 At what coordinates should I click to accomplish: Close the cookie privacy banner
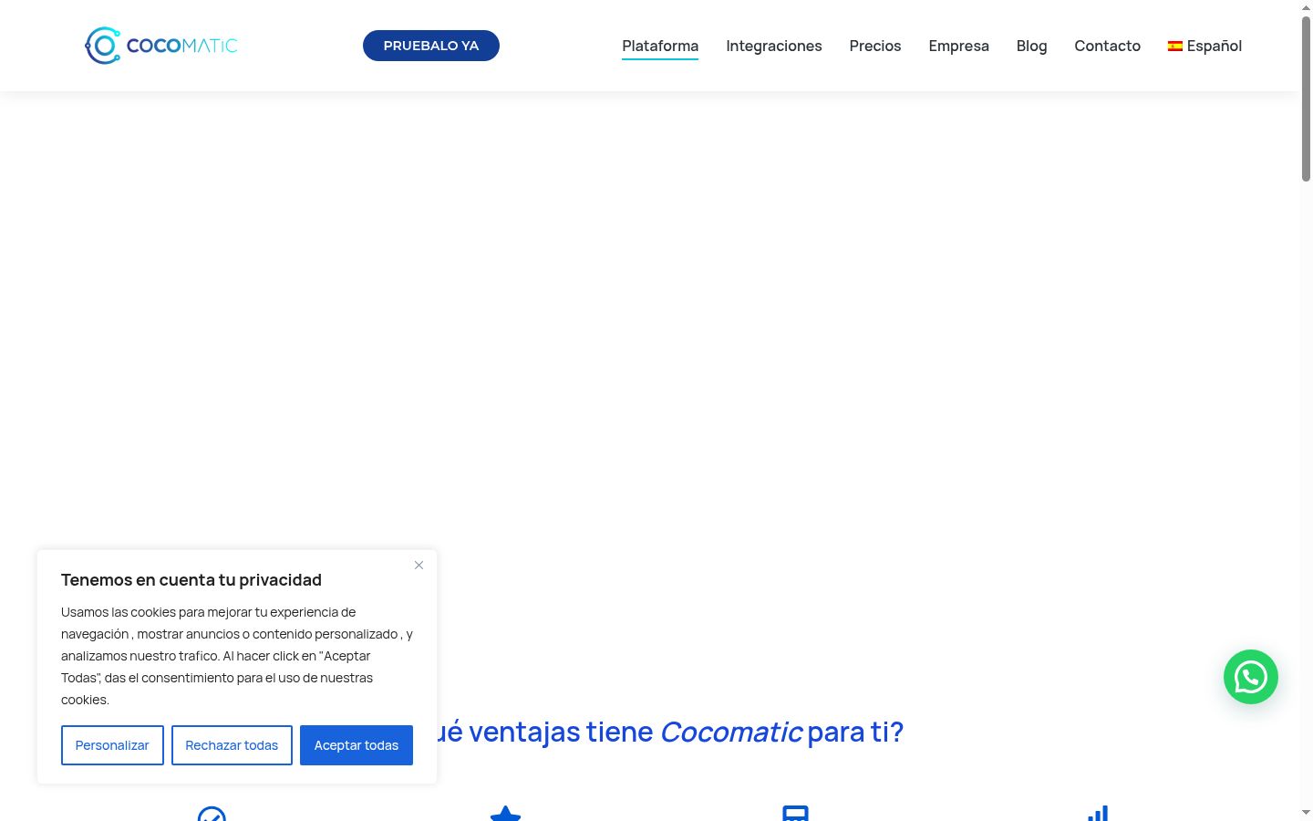(x=419, y=566)
